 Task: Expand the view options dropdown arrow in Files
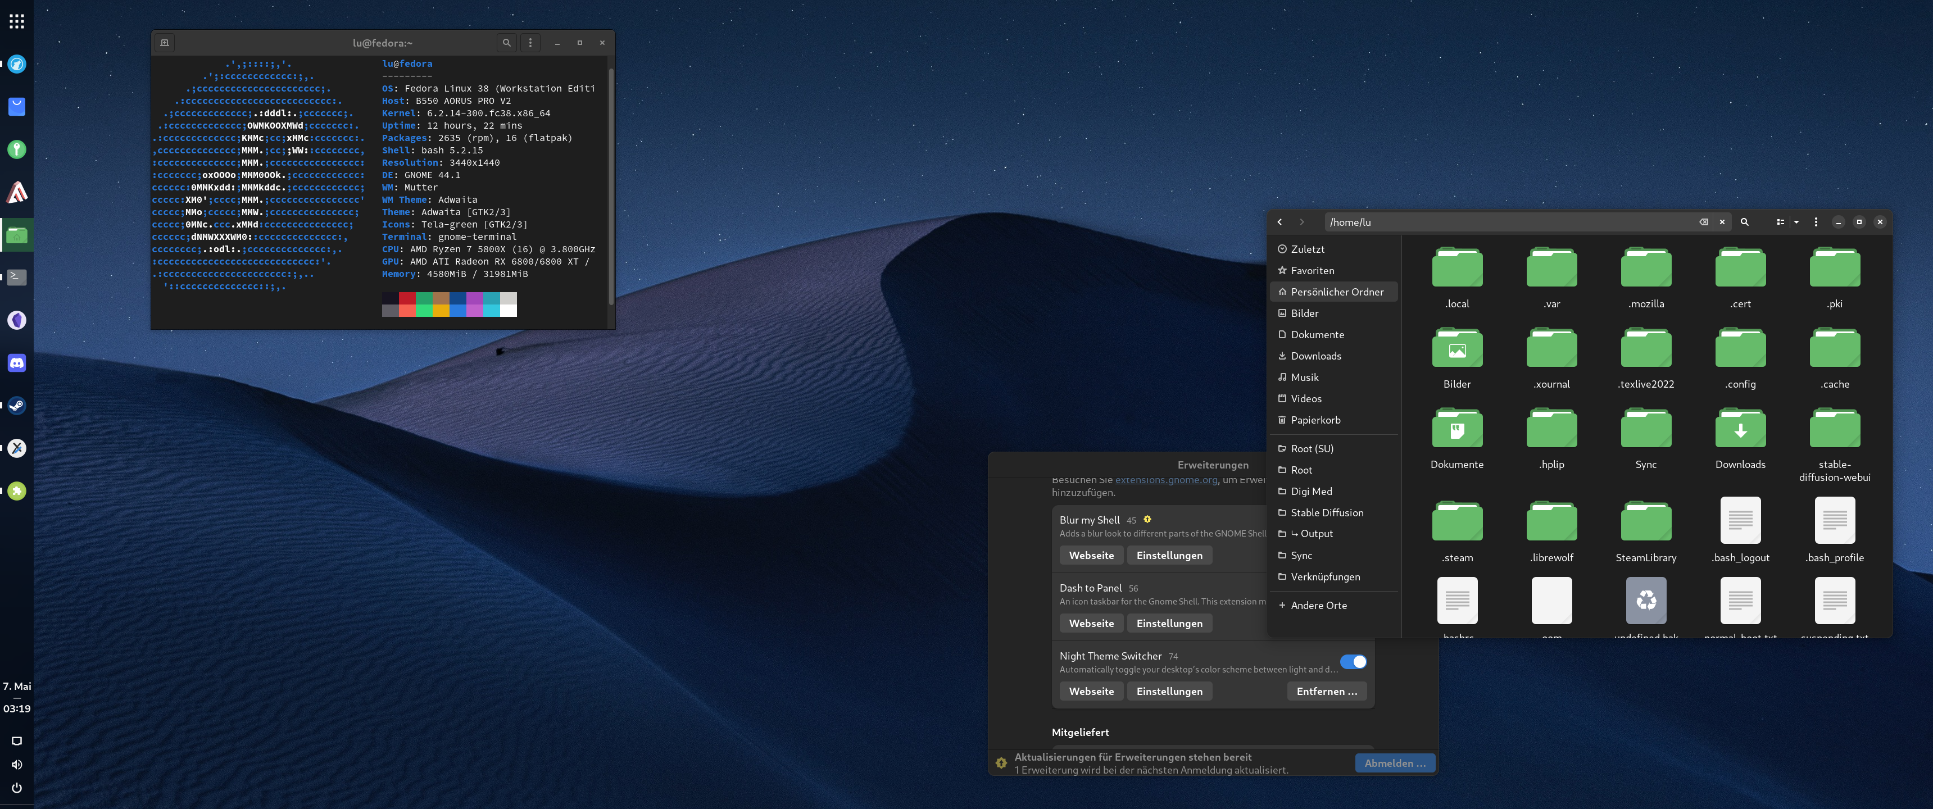1796,222
